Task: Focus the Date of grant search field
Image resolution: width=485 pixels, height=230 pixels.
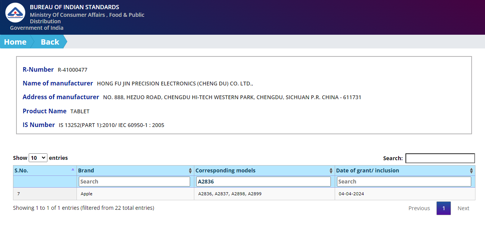Action: click(x=404, y=182)
